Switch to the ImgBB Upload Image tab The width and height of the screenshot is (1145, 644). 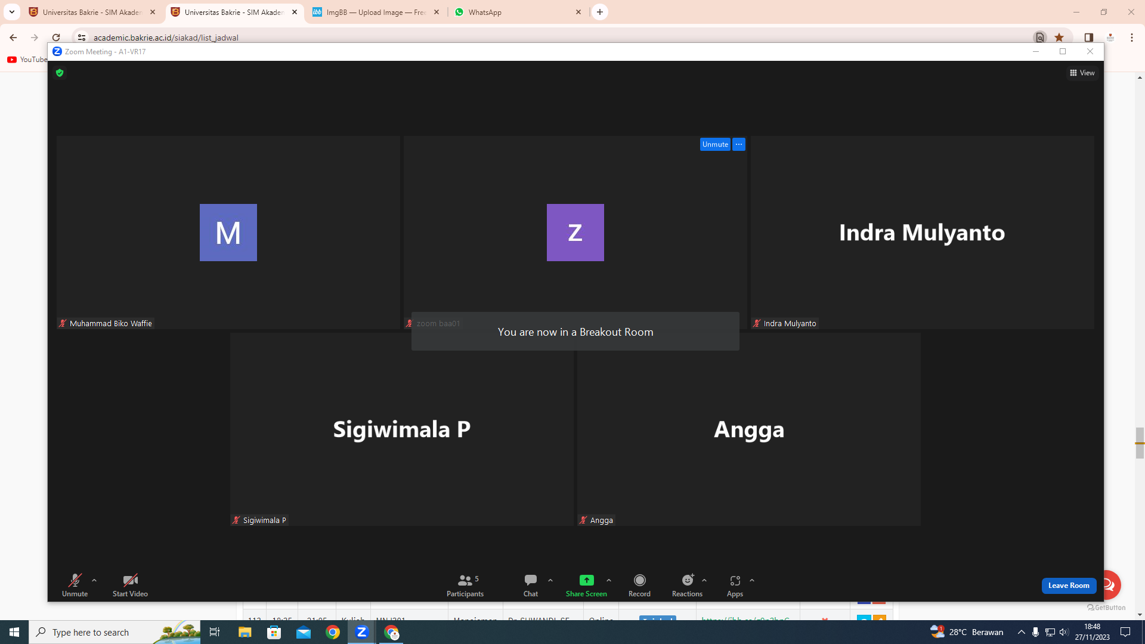[376, 12]
